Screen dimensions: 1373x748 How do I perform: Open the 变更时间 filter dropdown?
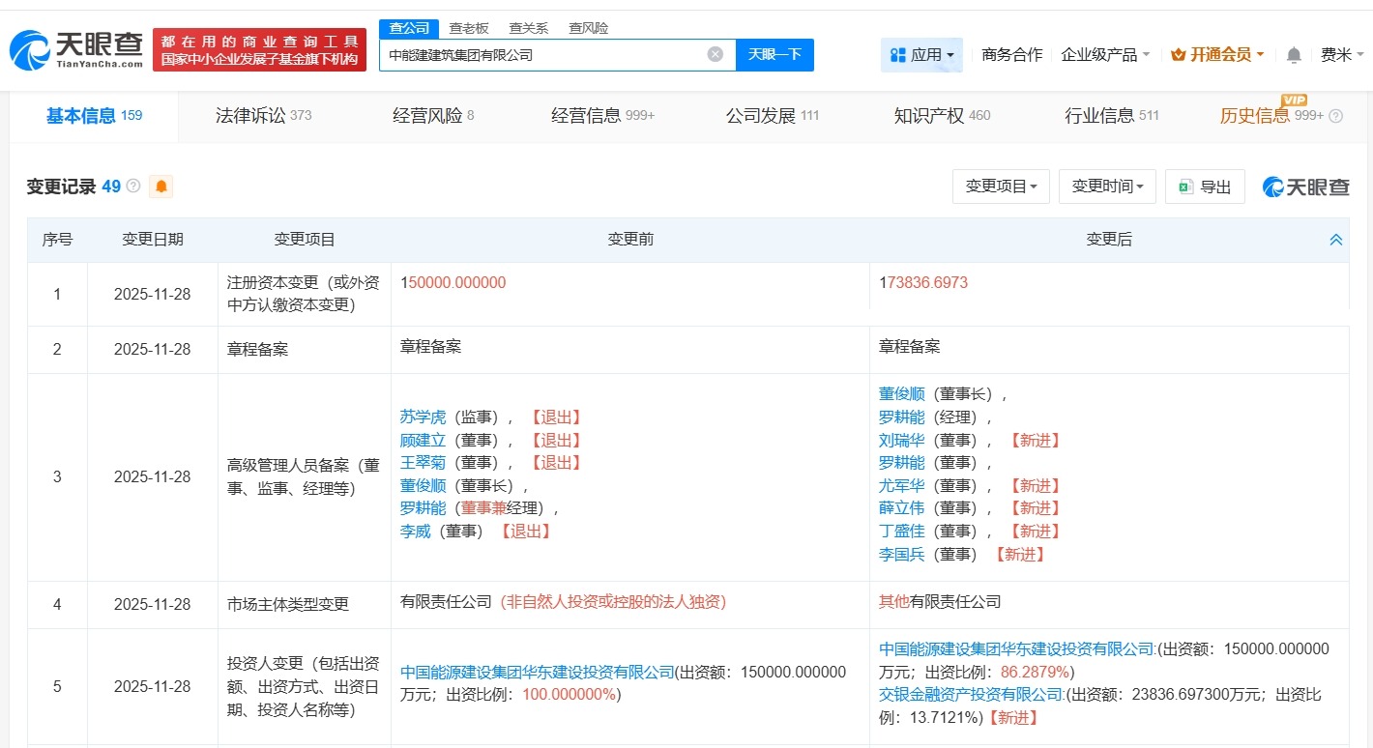tap(1106, 187)
